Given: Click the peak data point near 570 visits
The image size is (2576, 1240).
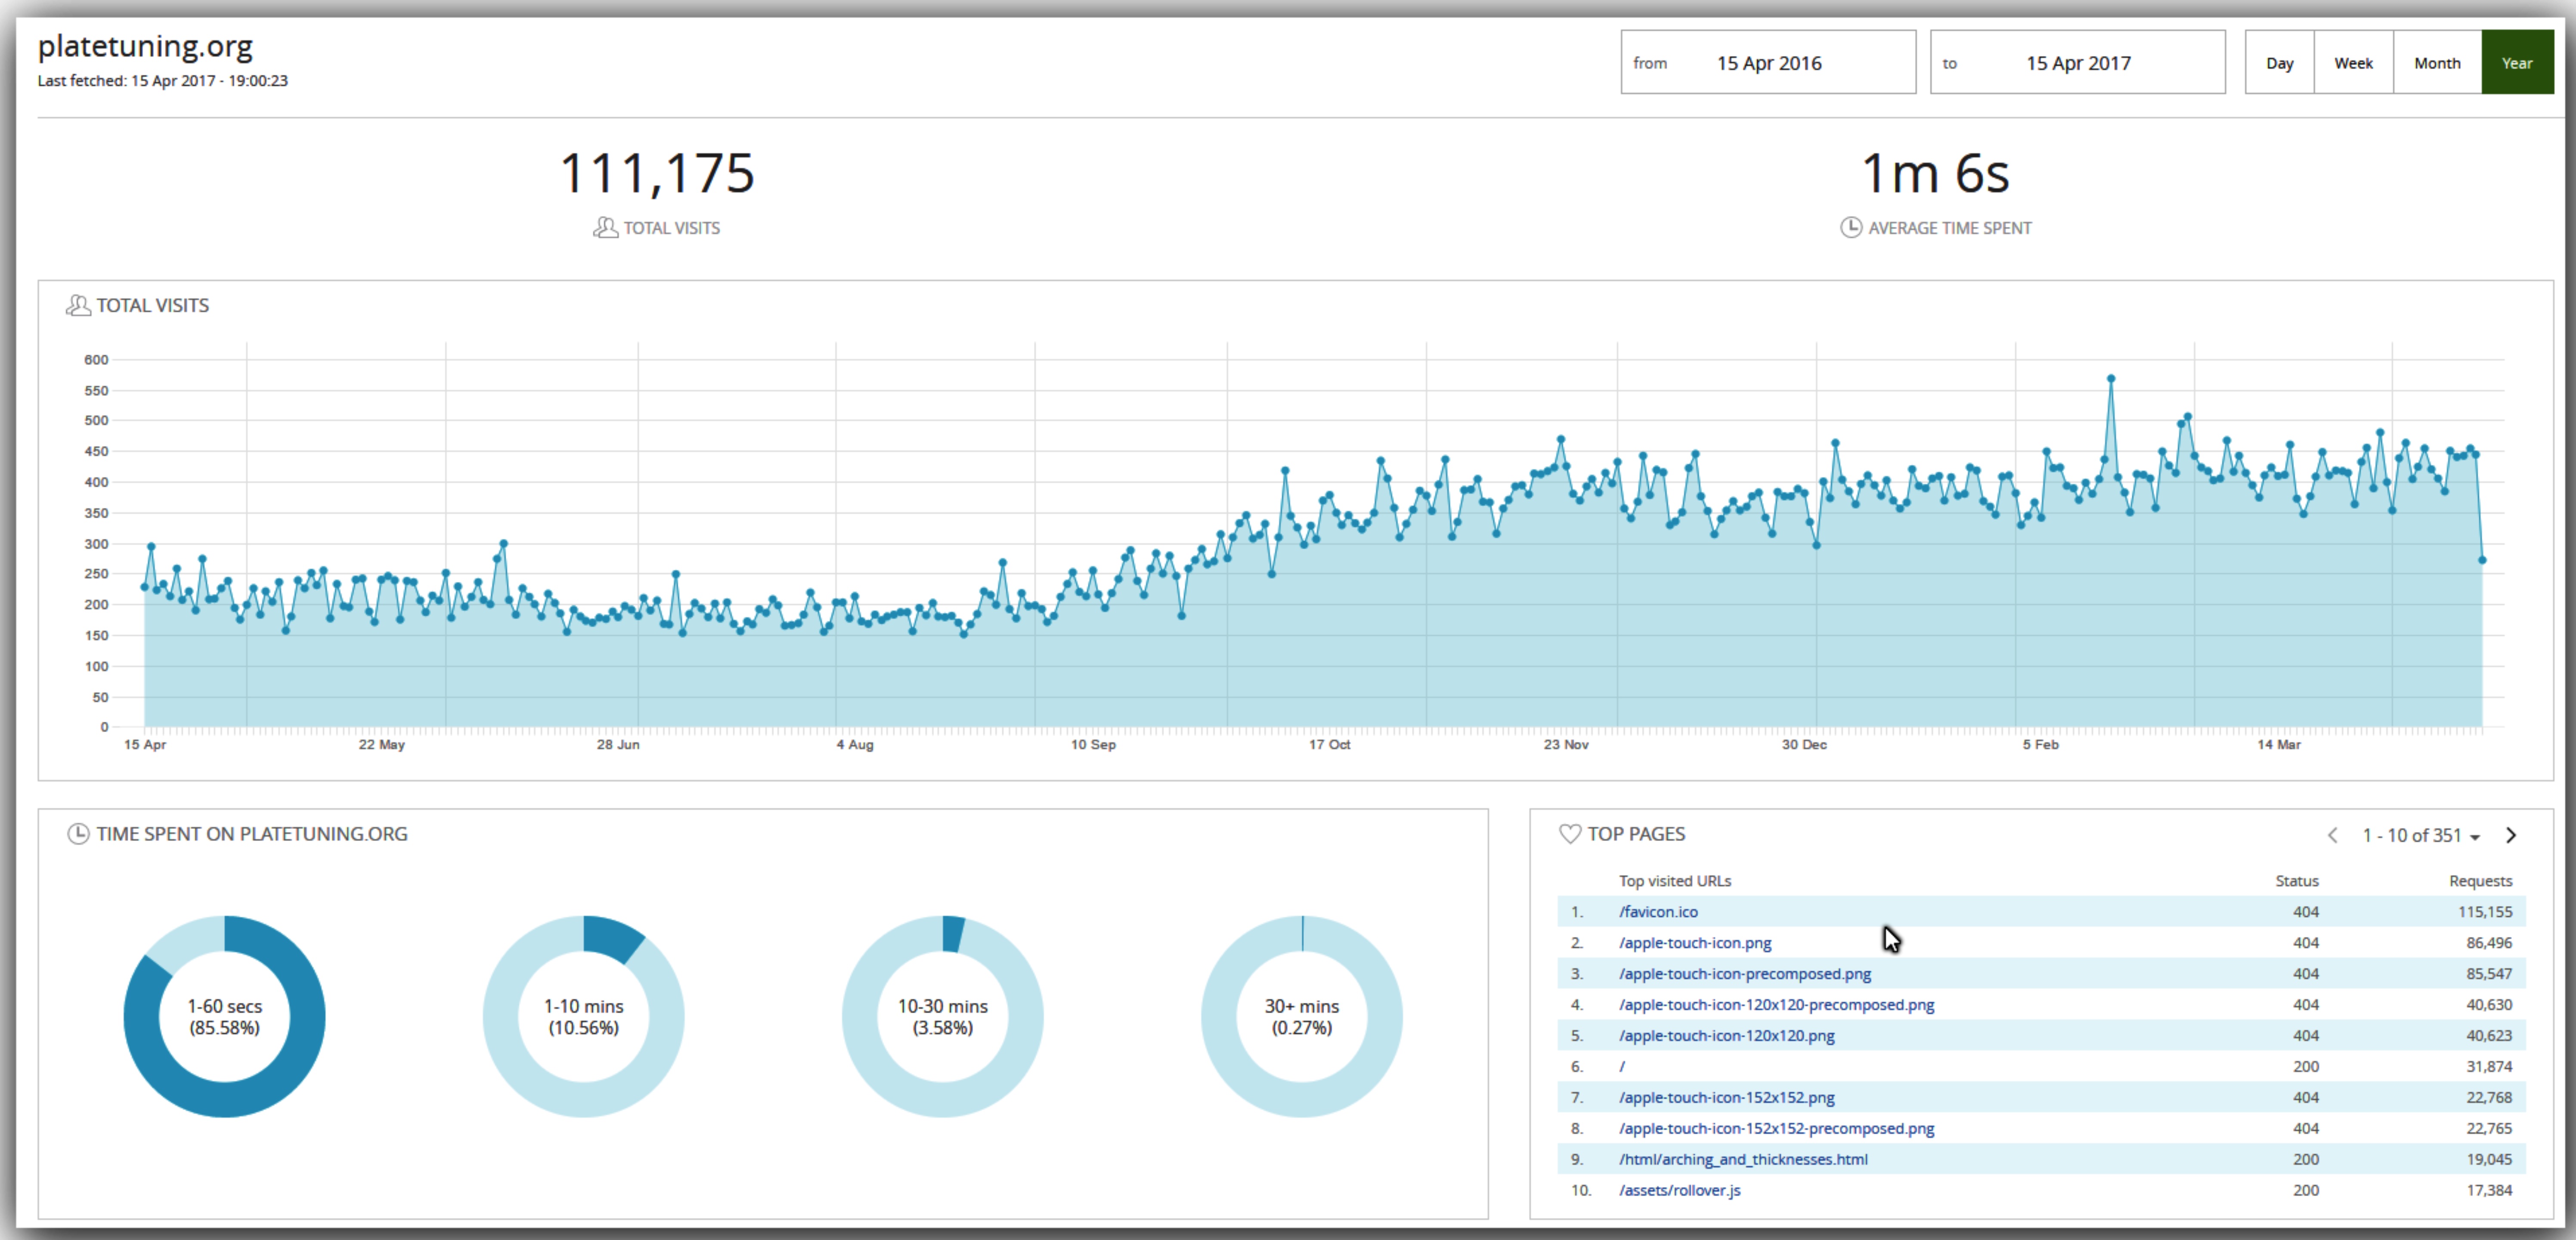Looking at the screenshot, I should click(x=2111, y=379).
